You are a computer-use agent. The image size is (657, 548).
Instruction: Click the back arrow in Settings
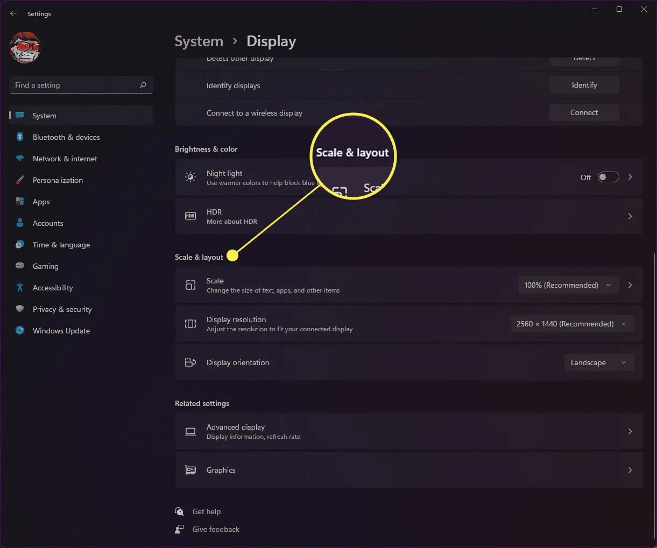13,13
